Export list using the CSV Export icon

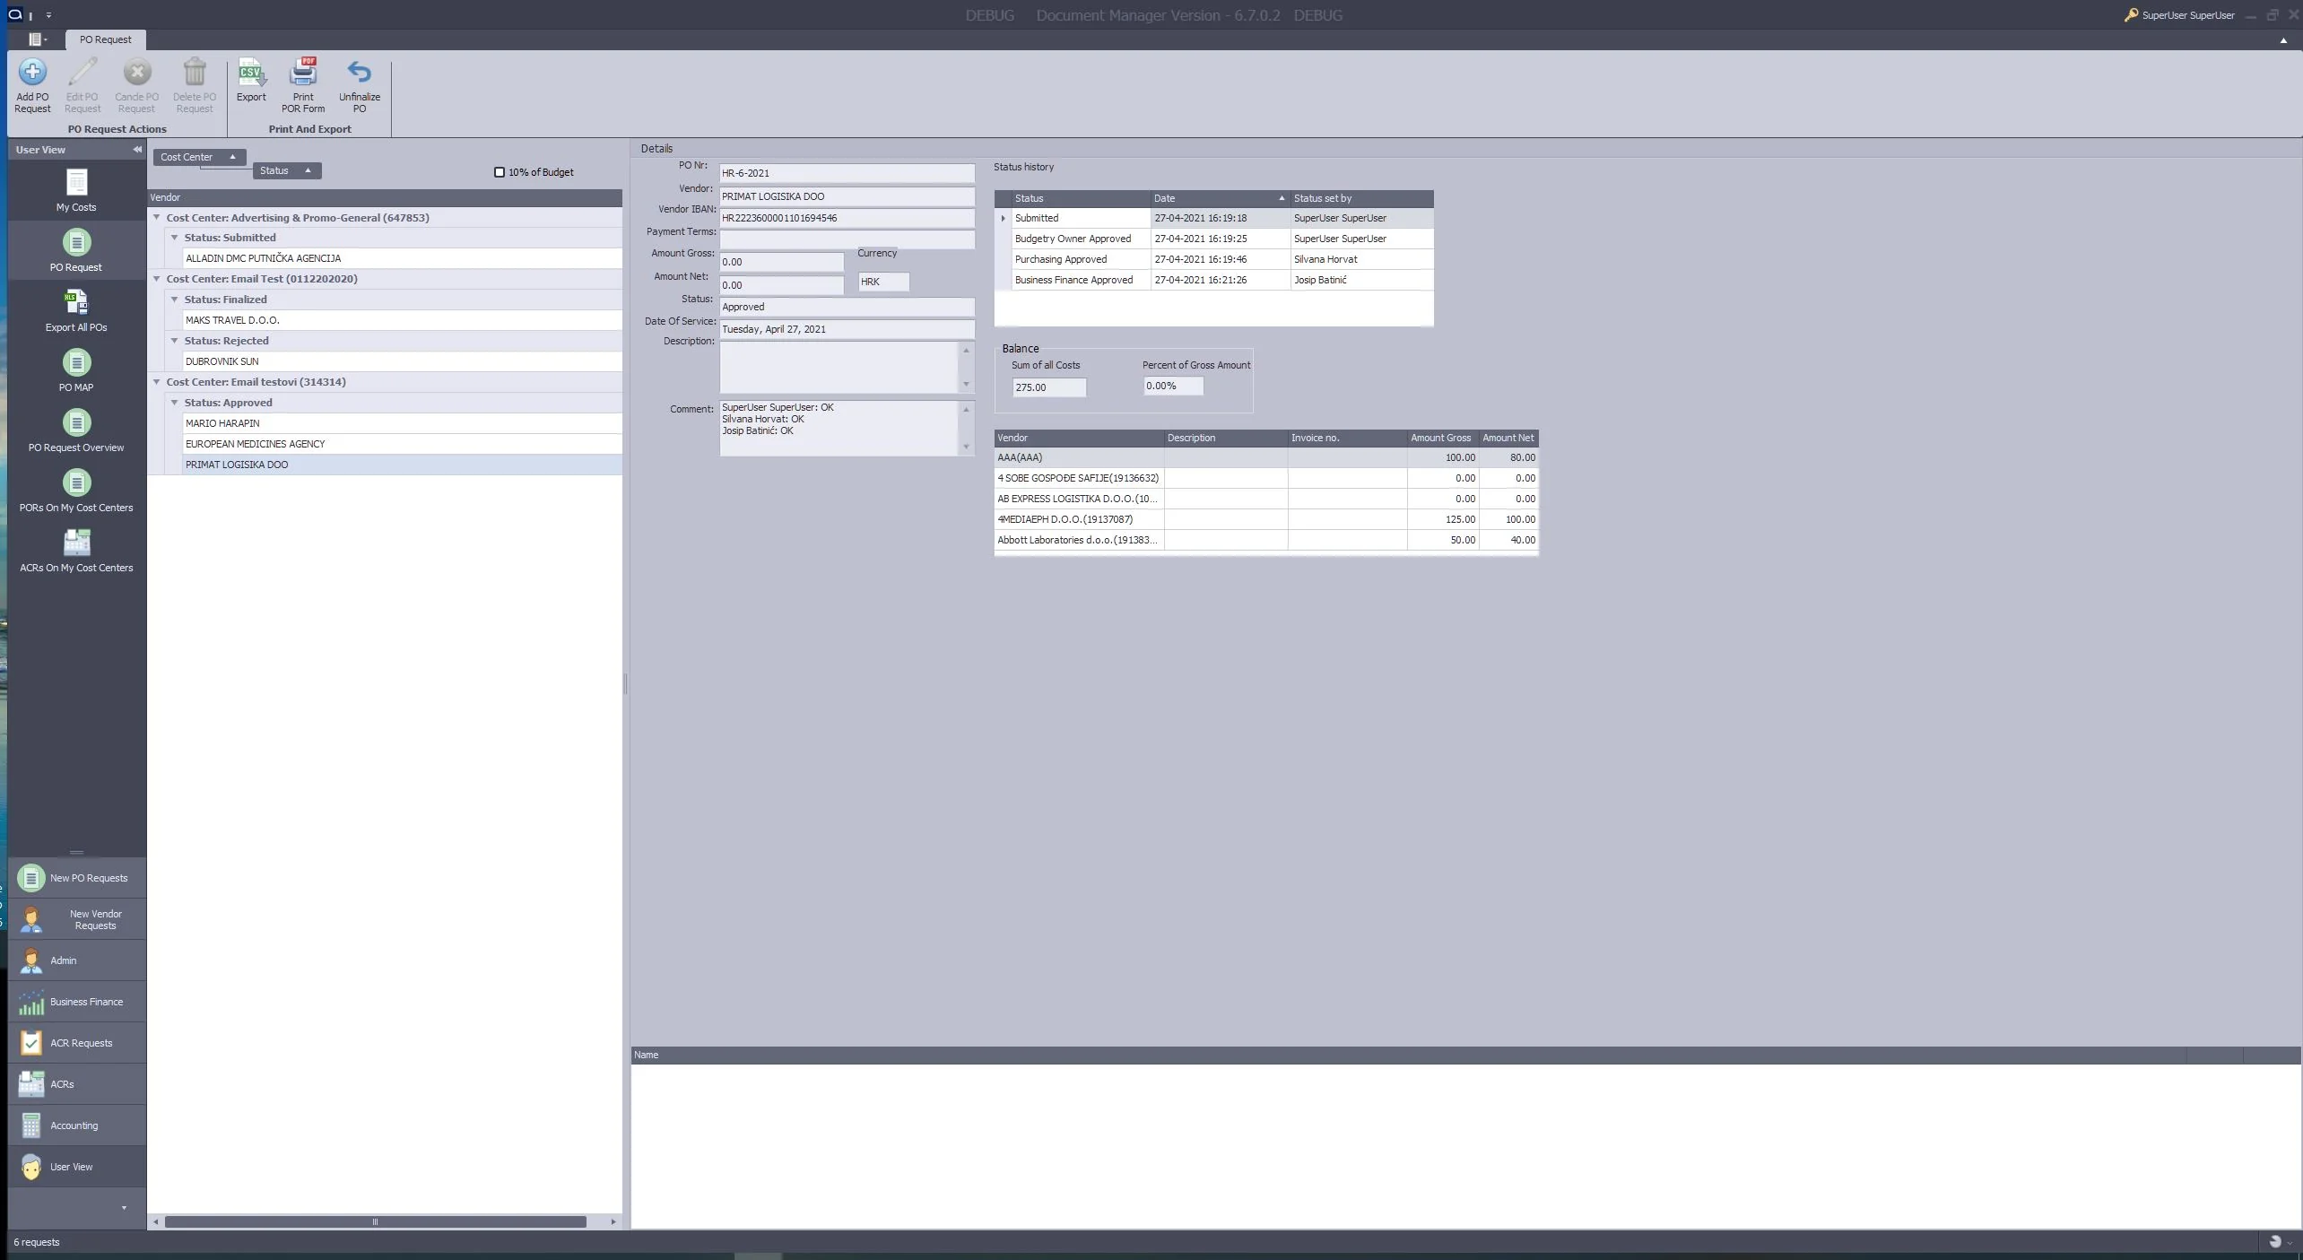[251, 73]
